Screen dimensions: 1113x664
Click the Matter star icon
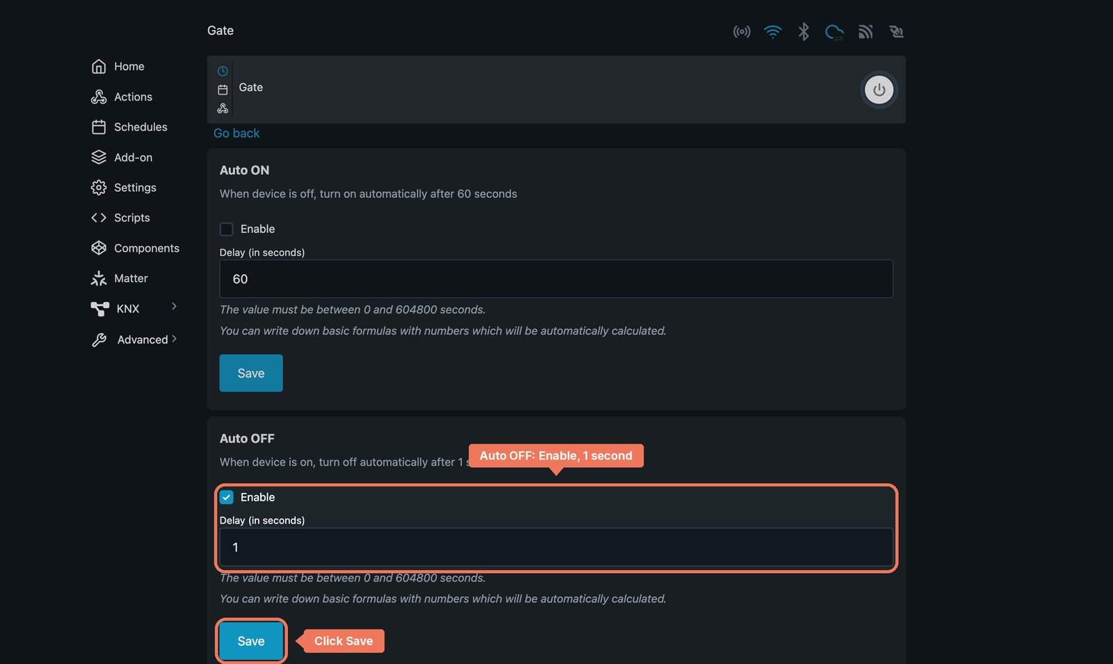(99, 278)
